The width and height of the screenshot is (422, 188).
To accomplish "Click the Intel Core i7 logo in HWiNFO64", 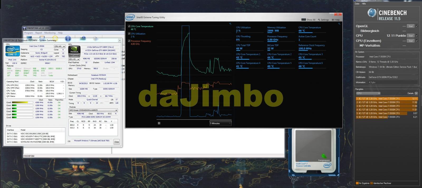I will click(x=12, y=51).
